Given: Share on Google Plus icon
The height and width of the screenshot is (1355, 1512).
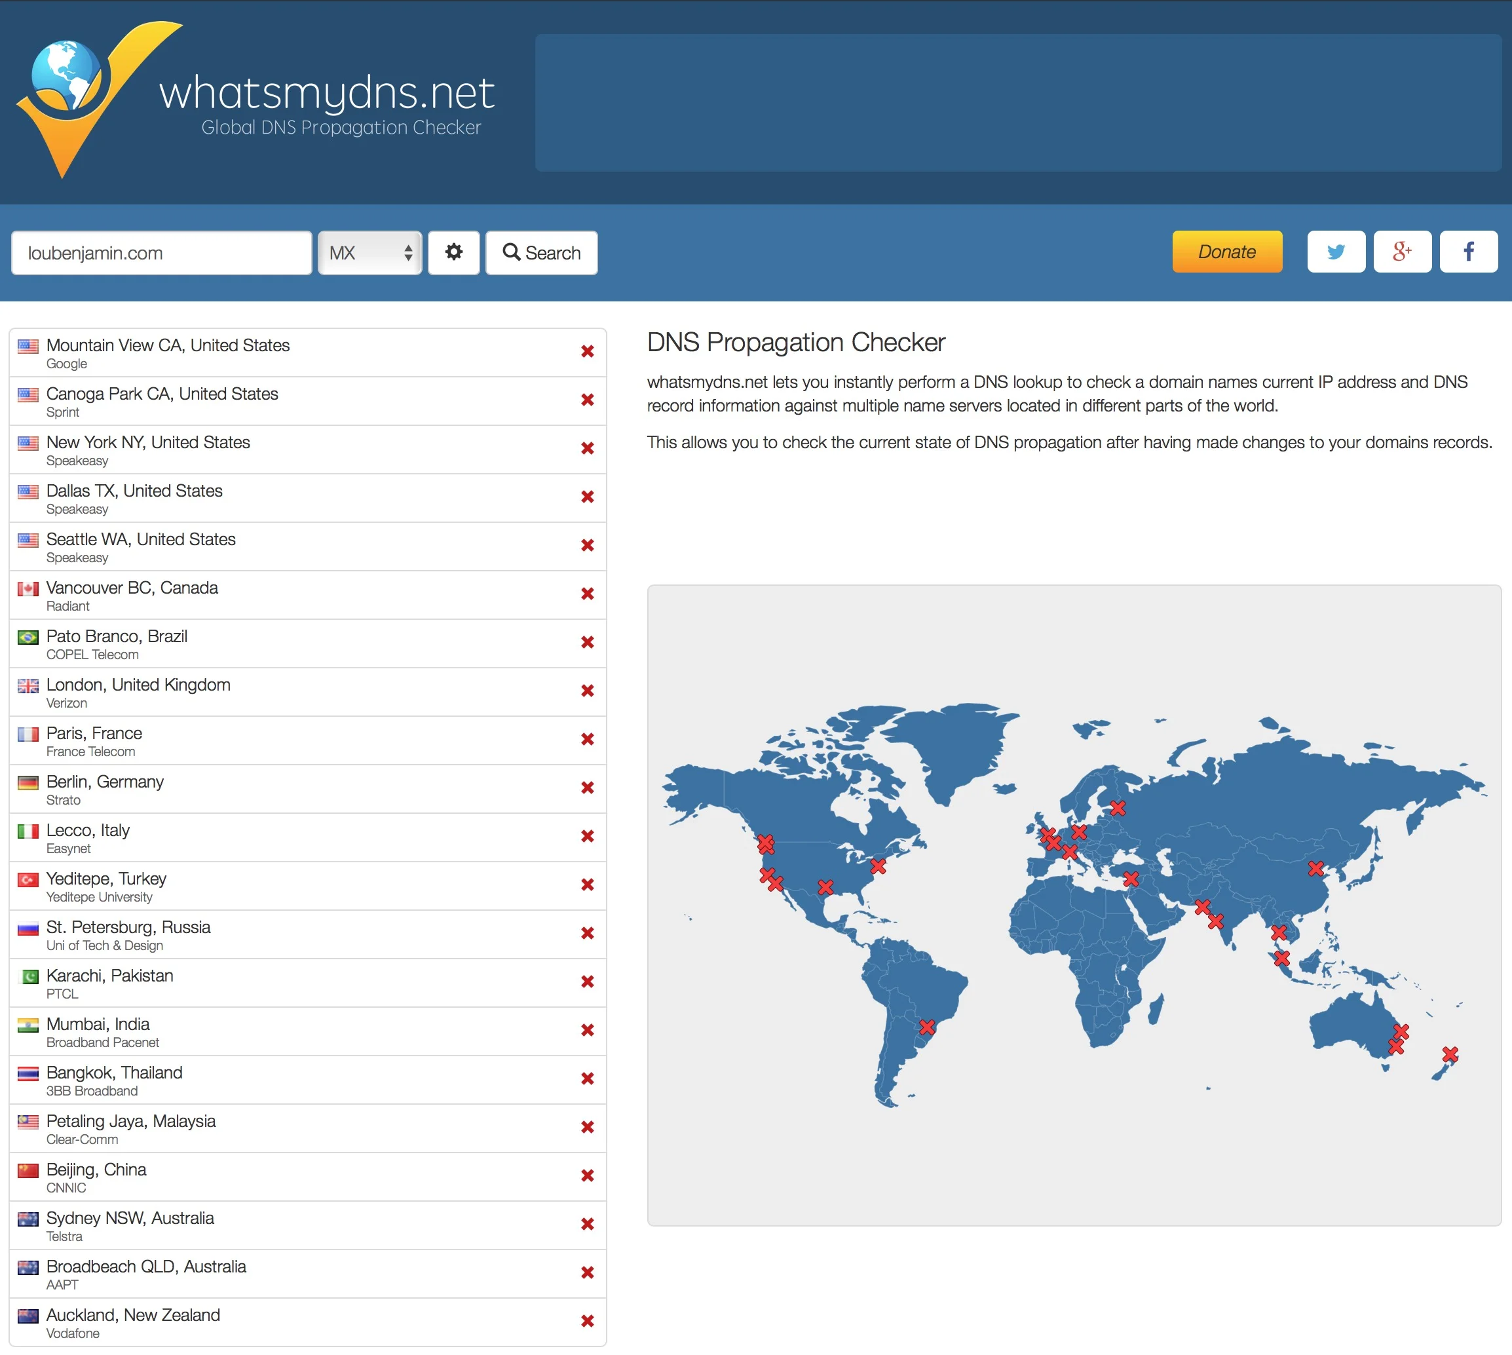Looking at the screenshot, I should 1402,252.
